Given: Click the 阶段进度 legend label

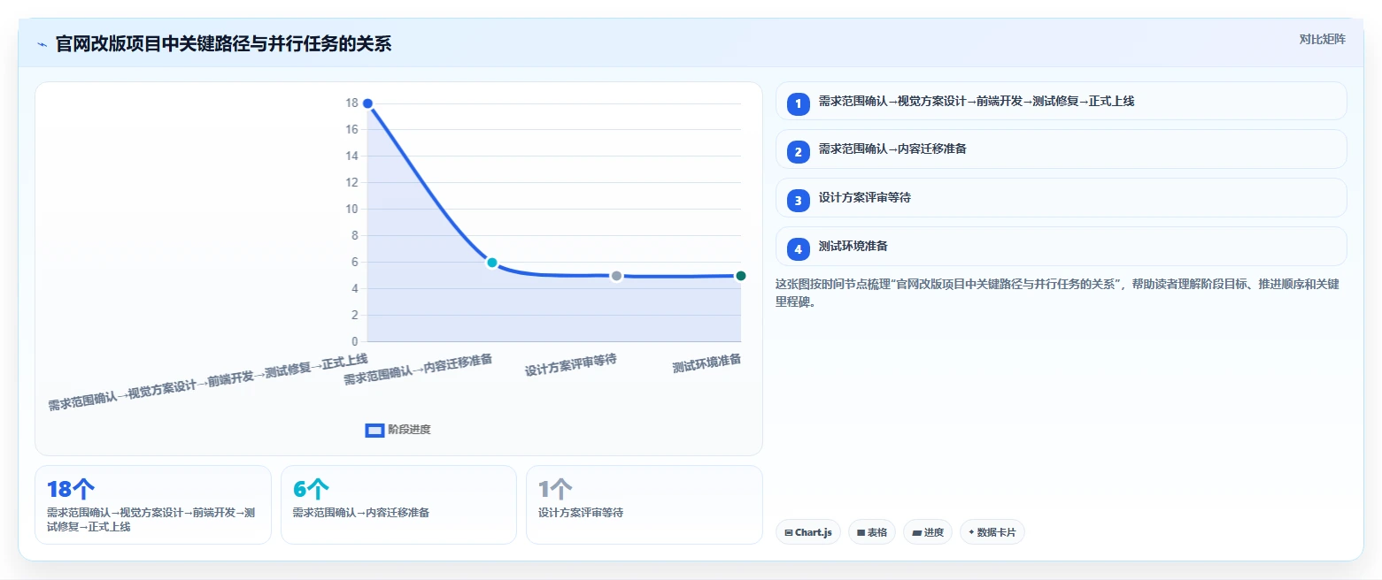Looking at the screenshot, I should click(x=409, y=430).
